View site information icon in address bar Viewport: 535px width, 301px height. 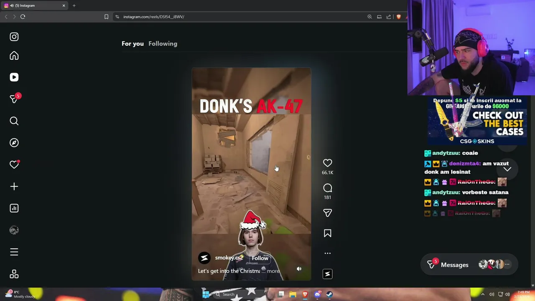(117, 17)
